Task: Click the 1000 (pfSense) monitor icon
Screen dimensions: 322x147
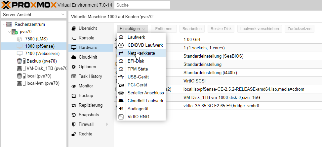Action: point(20,46)
